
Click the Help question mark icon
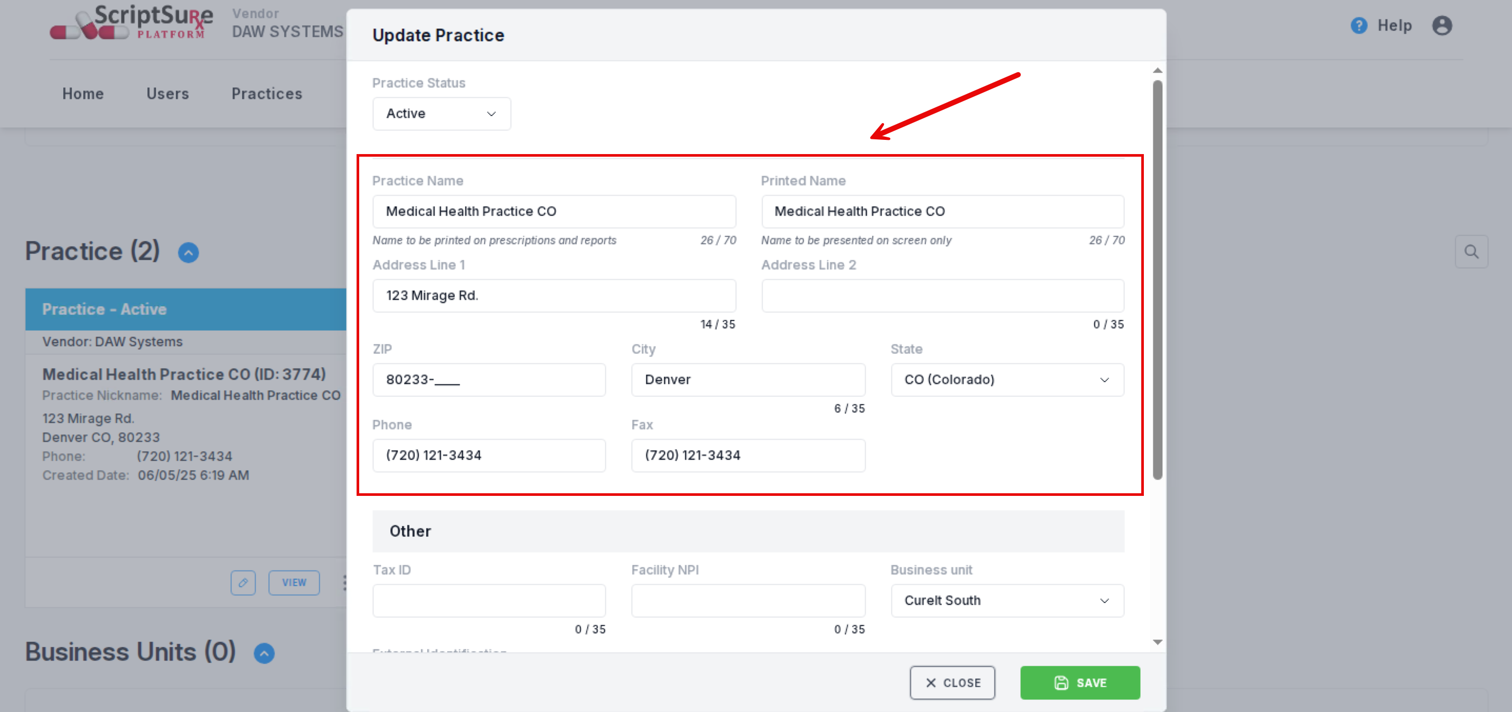(x=1358, y=25)
